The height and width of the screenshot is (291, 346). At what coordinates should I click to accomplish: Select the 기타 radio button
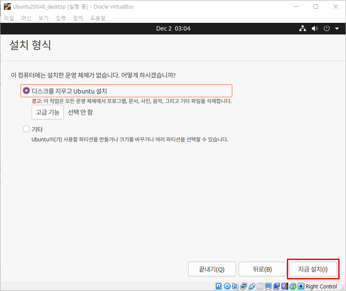(26, 129)
